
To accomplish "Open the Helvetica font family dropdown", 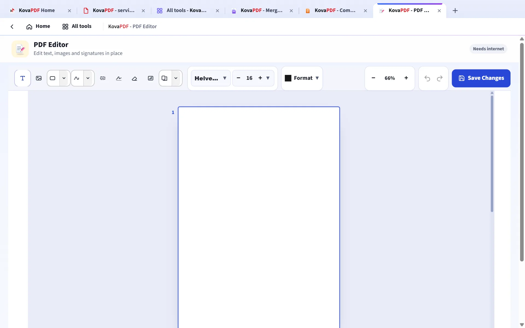I will [211, 78].
